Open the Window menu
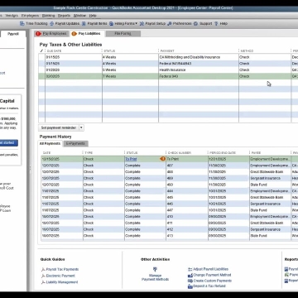Screen dimensions: 298x298 pyautogui.click(x=79, y=16)
